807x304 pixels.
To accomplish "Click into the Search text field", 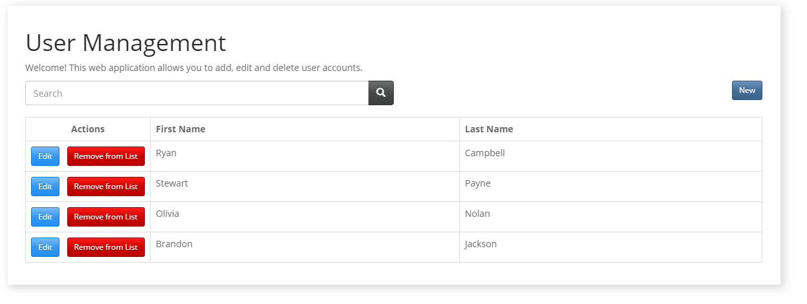I will pos(197,93).
